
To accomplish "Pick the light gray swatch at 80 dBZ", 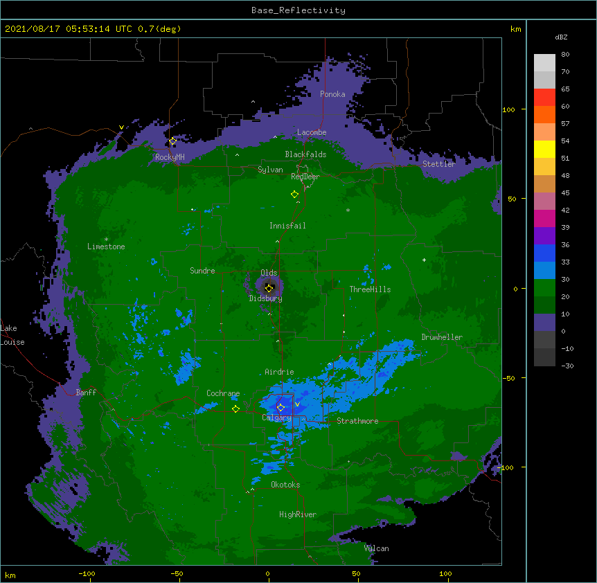I will pyautogui.click(x=544, y=63).
